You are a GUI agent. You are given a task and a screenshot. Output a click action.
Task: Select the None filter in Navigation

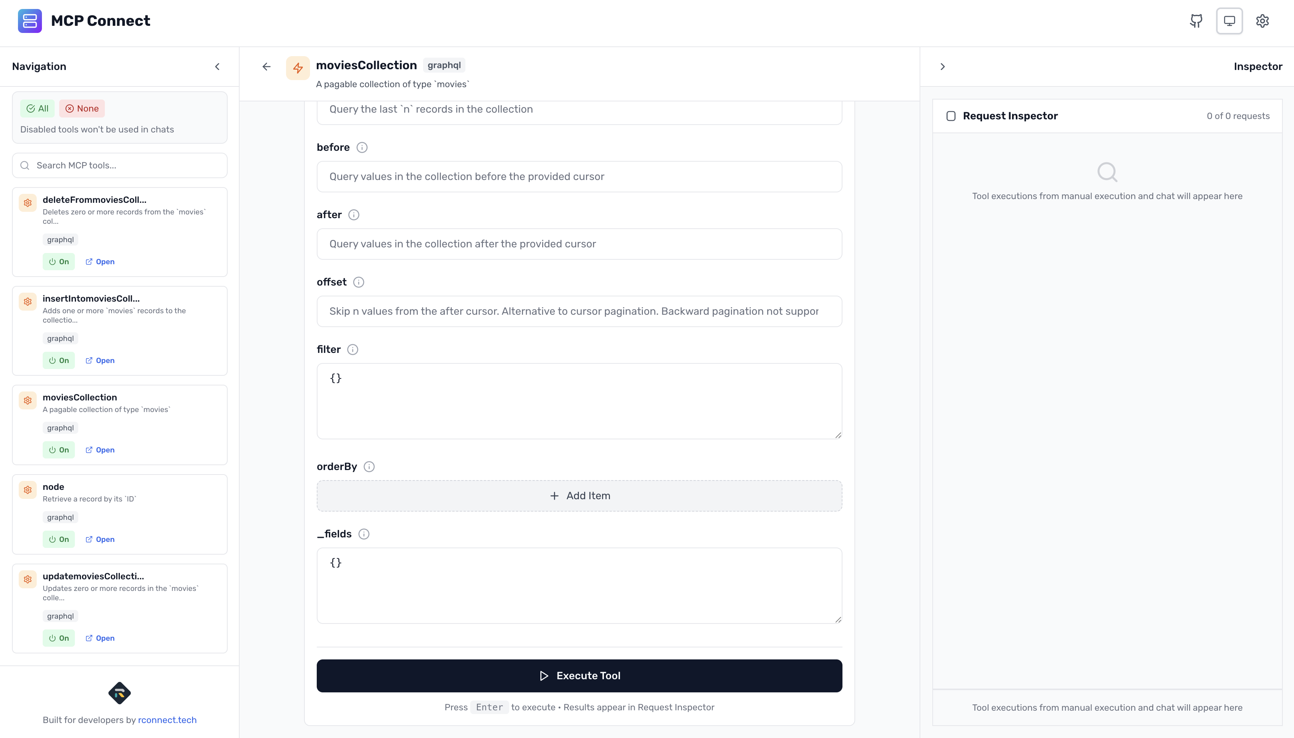coord(82,108)
